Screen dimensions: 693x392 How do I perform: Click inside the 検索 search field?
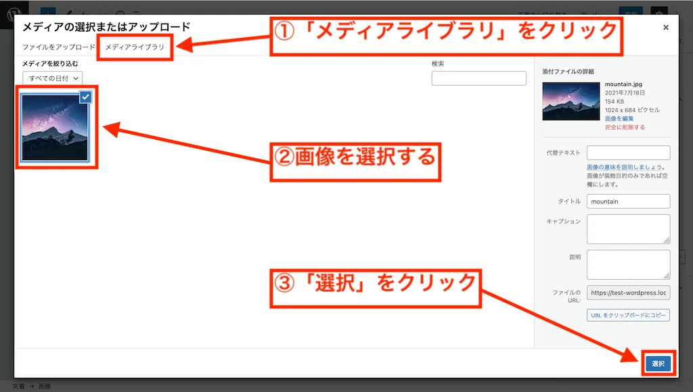point(478,78)
